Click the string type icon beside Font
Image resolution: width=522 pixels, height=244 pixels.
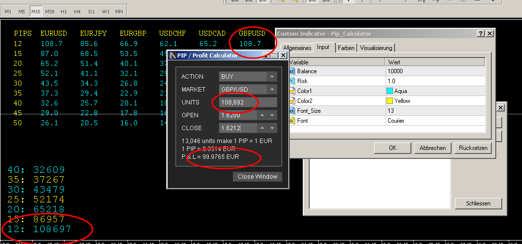(292, 121)
